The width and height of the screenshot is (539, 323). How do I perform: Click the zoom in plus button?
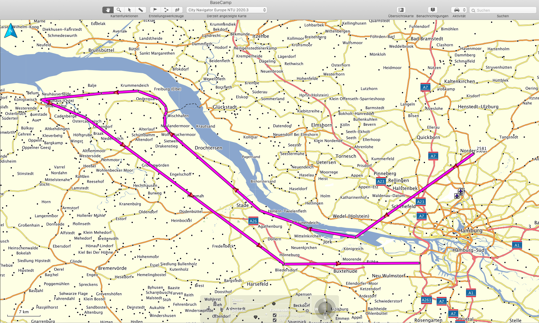pyautogui.click(x=306, y=303)
